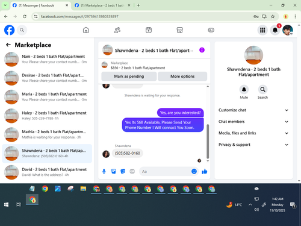
Task: Open the weather widget showing 14°C
Action: click(234, 205)
